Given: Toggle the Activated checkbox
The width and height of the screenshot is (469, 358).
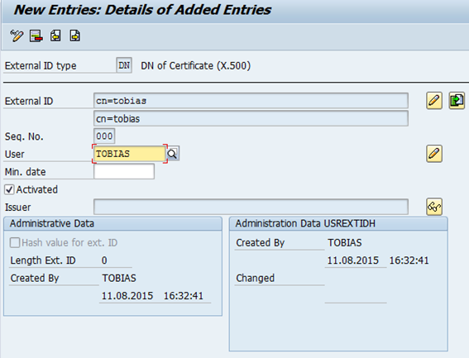Looking at the screenshot, I should [9, 189].
